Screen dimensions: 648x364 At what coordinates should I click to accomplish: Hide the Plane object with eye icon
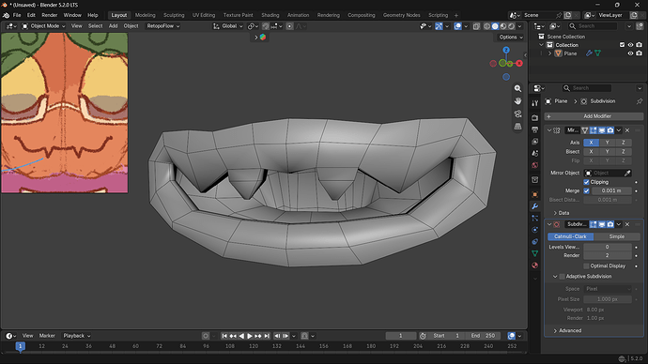630,53
